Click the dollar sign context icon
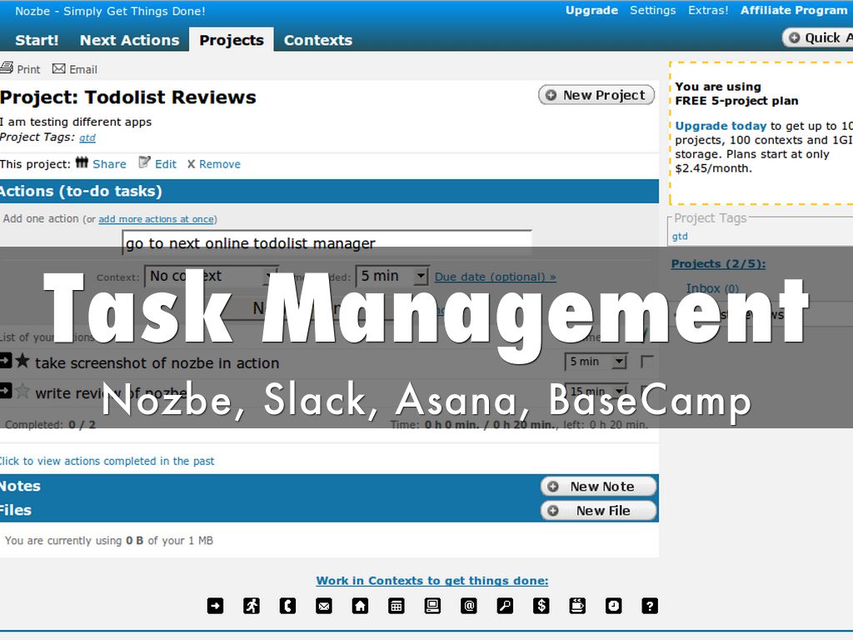Screen dimensions: 853x640 (541, 607)
